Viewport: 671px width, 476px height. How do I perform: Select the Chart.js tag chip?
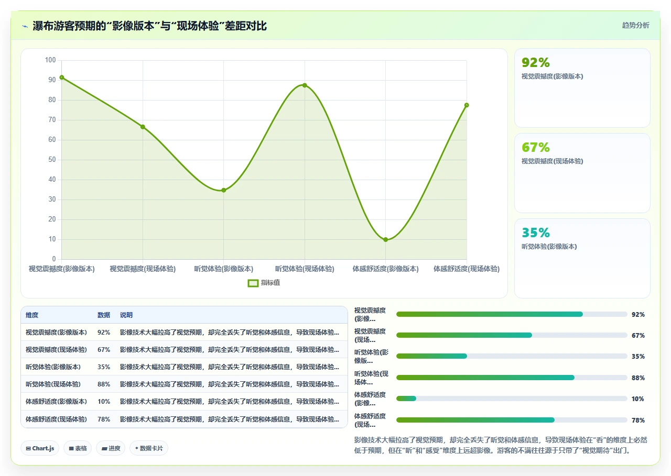click(x=40, y=448)
